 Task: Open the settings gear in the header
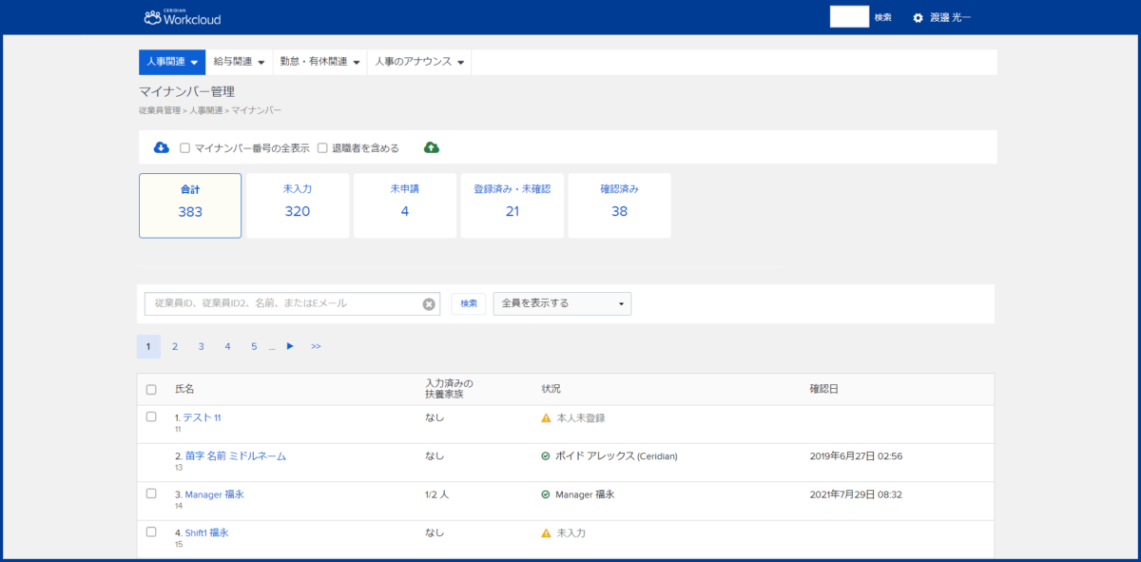(916, 16)
